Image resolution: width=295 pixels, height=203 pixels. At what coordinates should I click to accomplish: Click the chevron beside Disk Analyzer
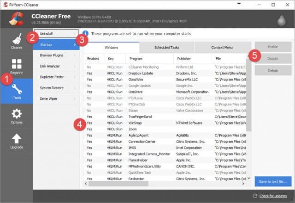(x=75, y=66)
